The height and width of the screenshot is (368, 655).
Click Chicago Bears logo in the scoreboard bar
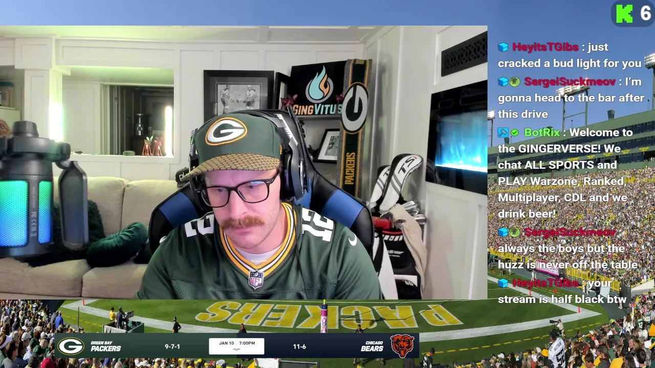pos(402,346)
